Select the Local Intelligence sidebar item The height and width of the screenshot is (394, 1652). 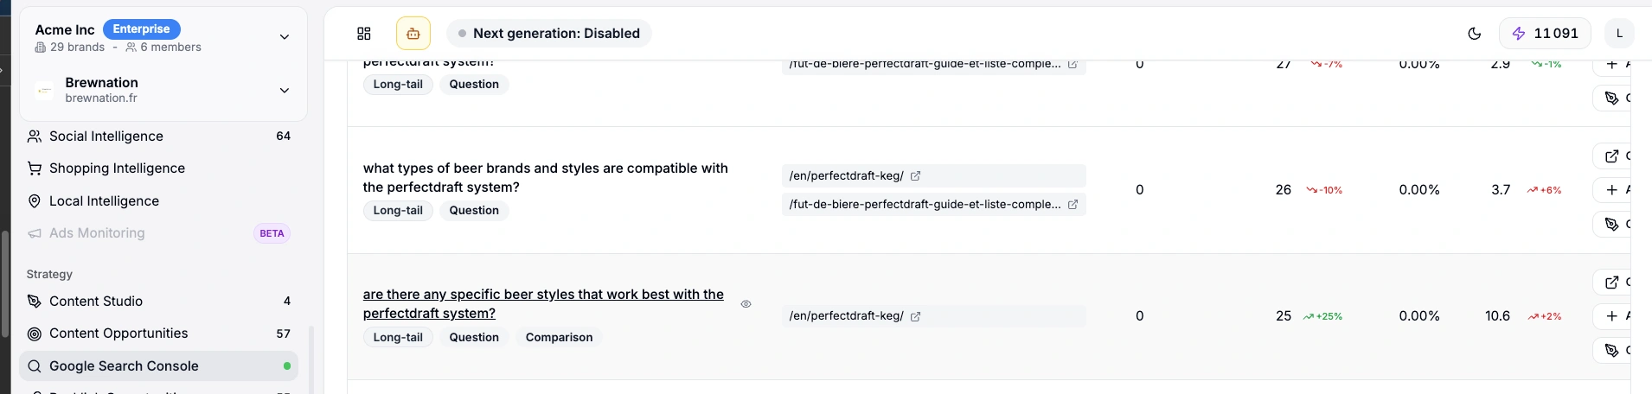point(104,201)
